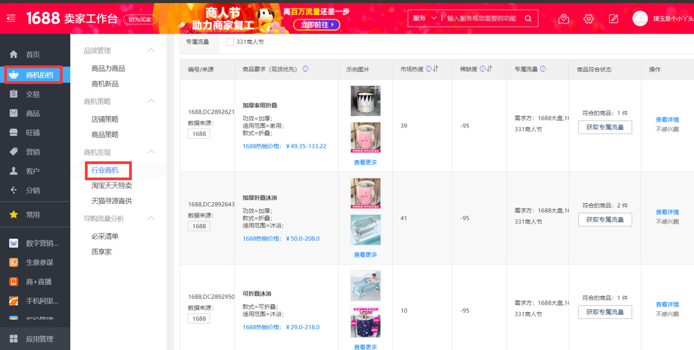Viewport: 694px width, 350px height.
Task: Open blue bathtub thumbnail in 可折叠沐浴 row
Action: pos(365,285)
